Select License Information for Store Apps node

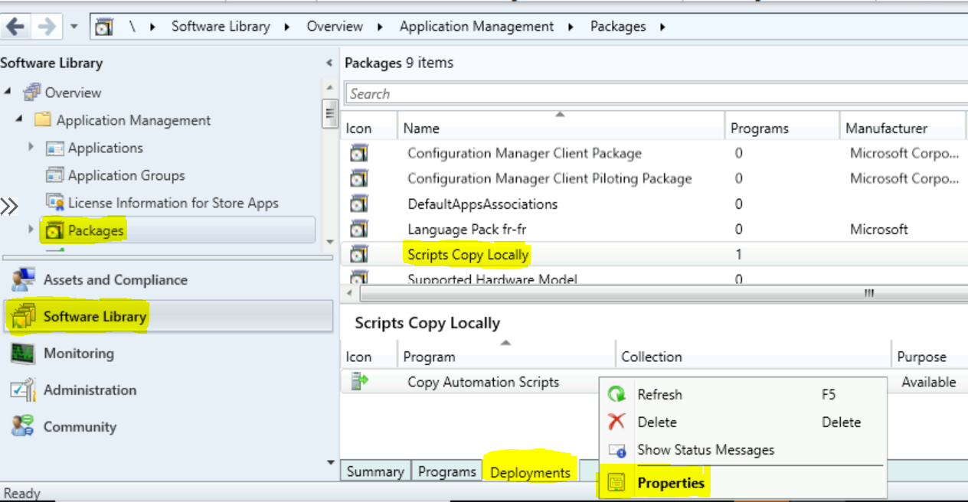173,203
